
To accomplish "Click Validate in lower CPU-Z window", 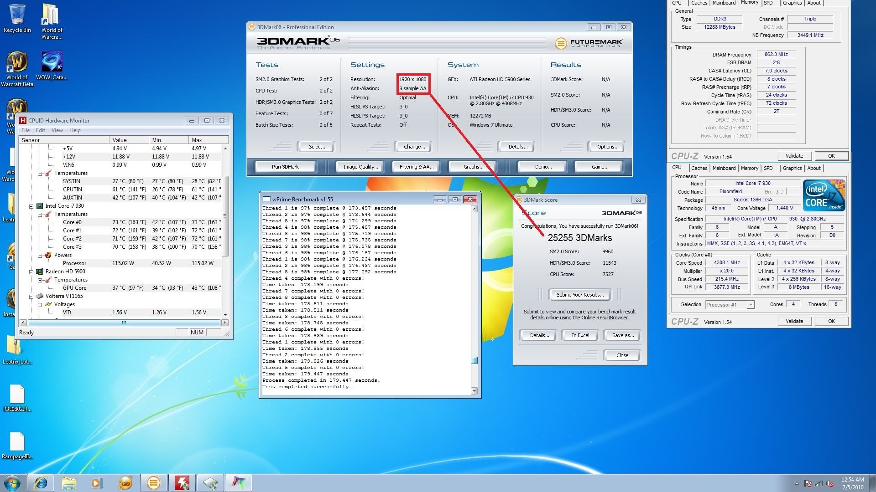I will click(x=794, y=321).
